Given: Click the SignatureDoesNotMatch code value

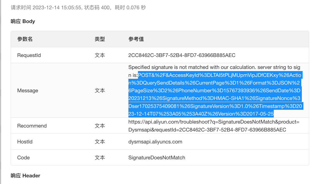Looking at the screenshot, I should click(157, 158).
